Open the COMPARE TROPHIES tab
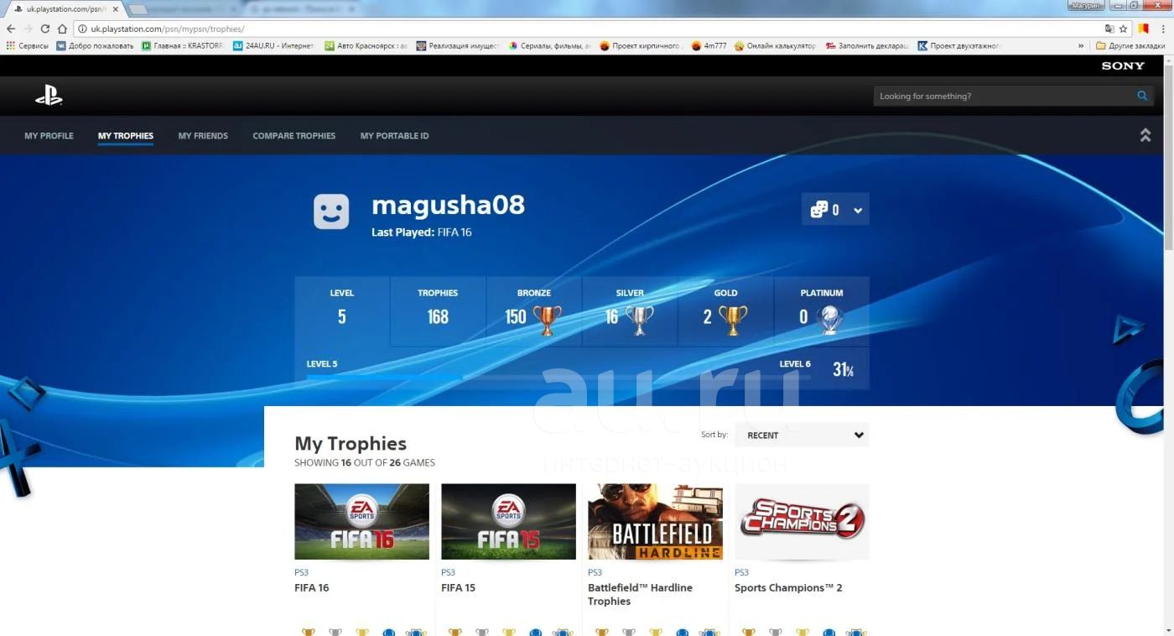The height and width of the screenshot is (636, 1174). (x=294, y=136)
